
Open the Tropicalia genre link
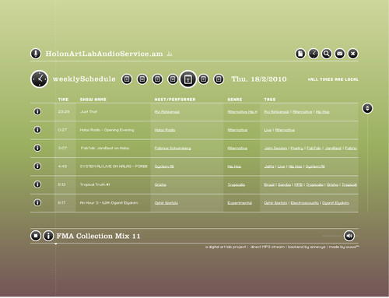(237, 184)
